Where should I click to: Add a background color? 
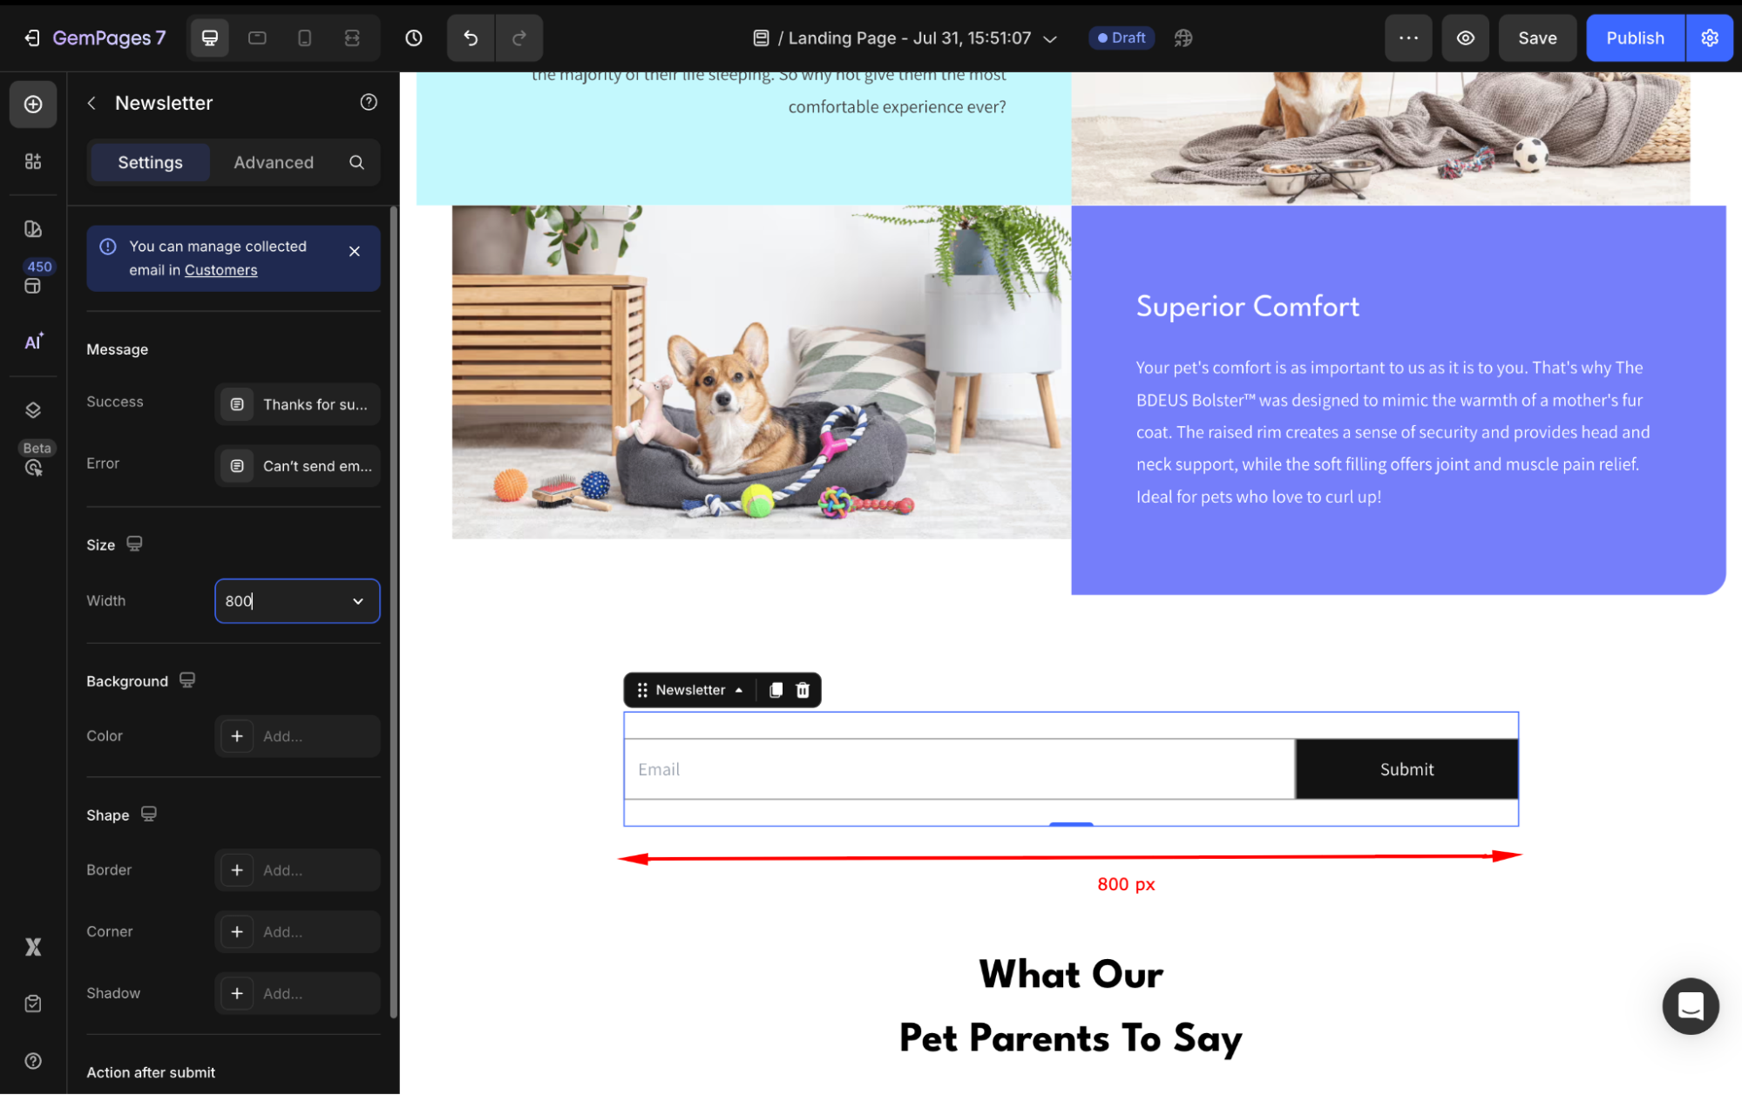(237, 736)
